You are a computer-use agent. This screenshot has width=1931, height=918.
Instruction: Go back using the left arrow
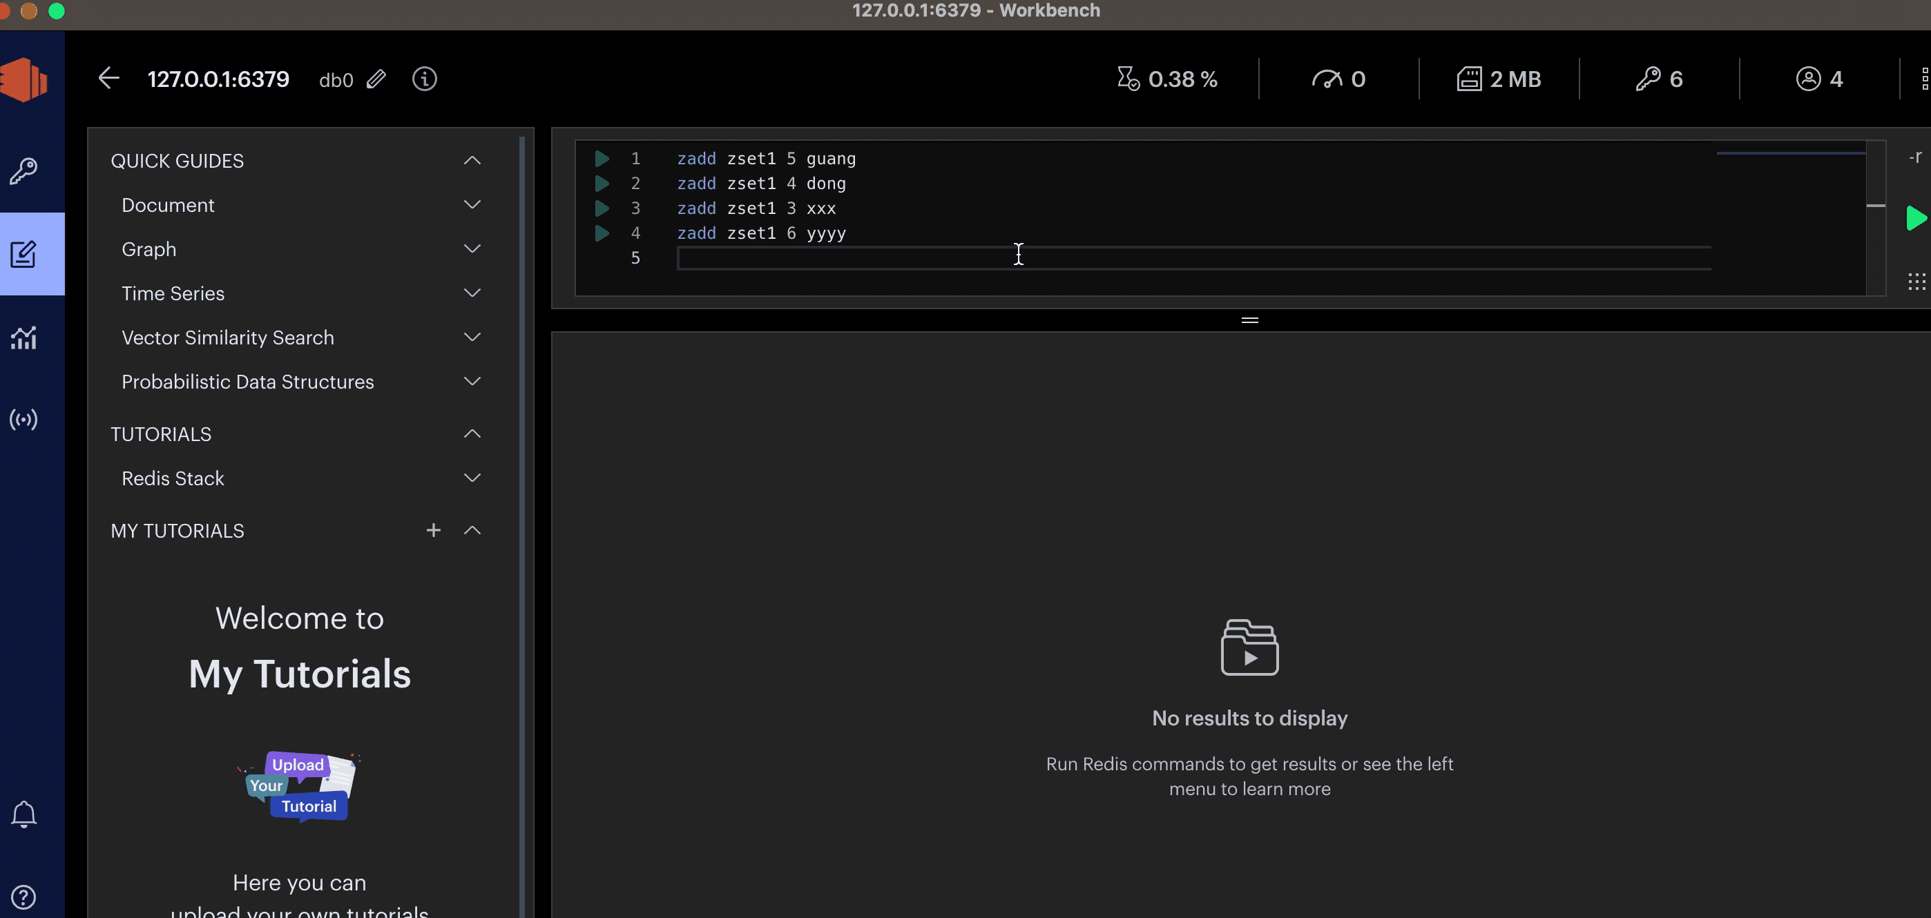(x=108, y=78)
